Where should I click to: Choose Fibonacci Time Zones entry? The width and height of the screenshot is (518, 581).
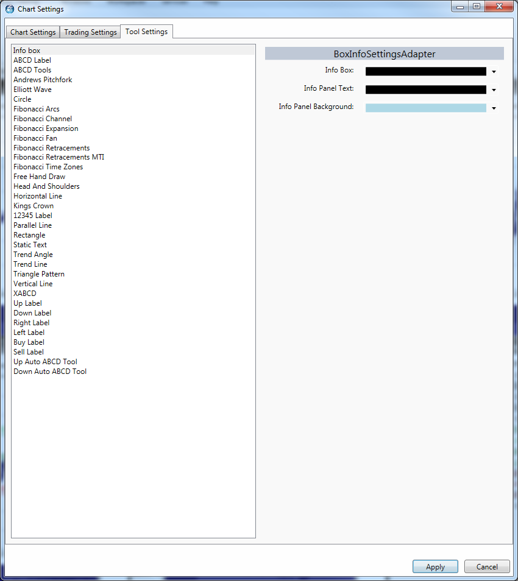pos(133,167)
